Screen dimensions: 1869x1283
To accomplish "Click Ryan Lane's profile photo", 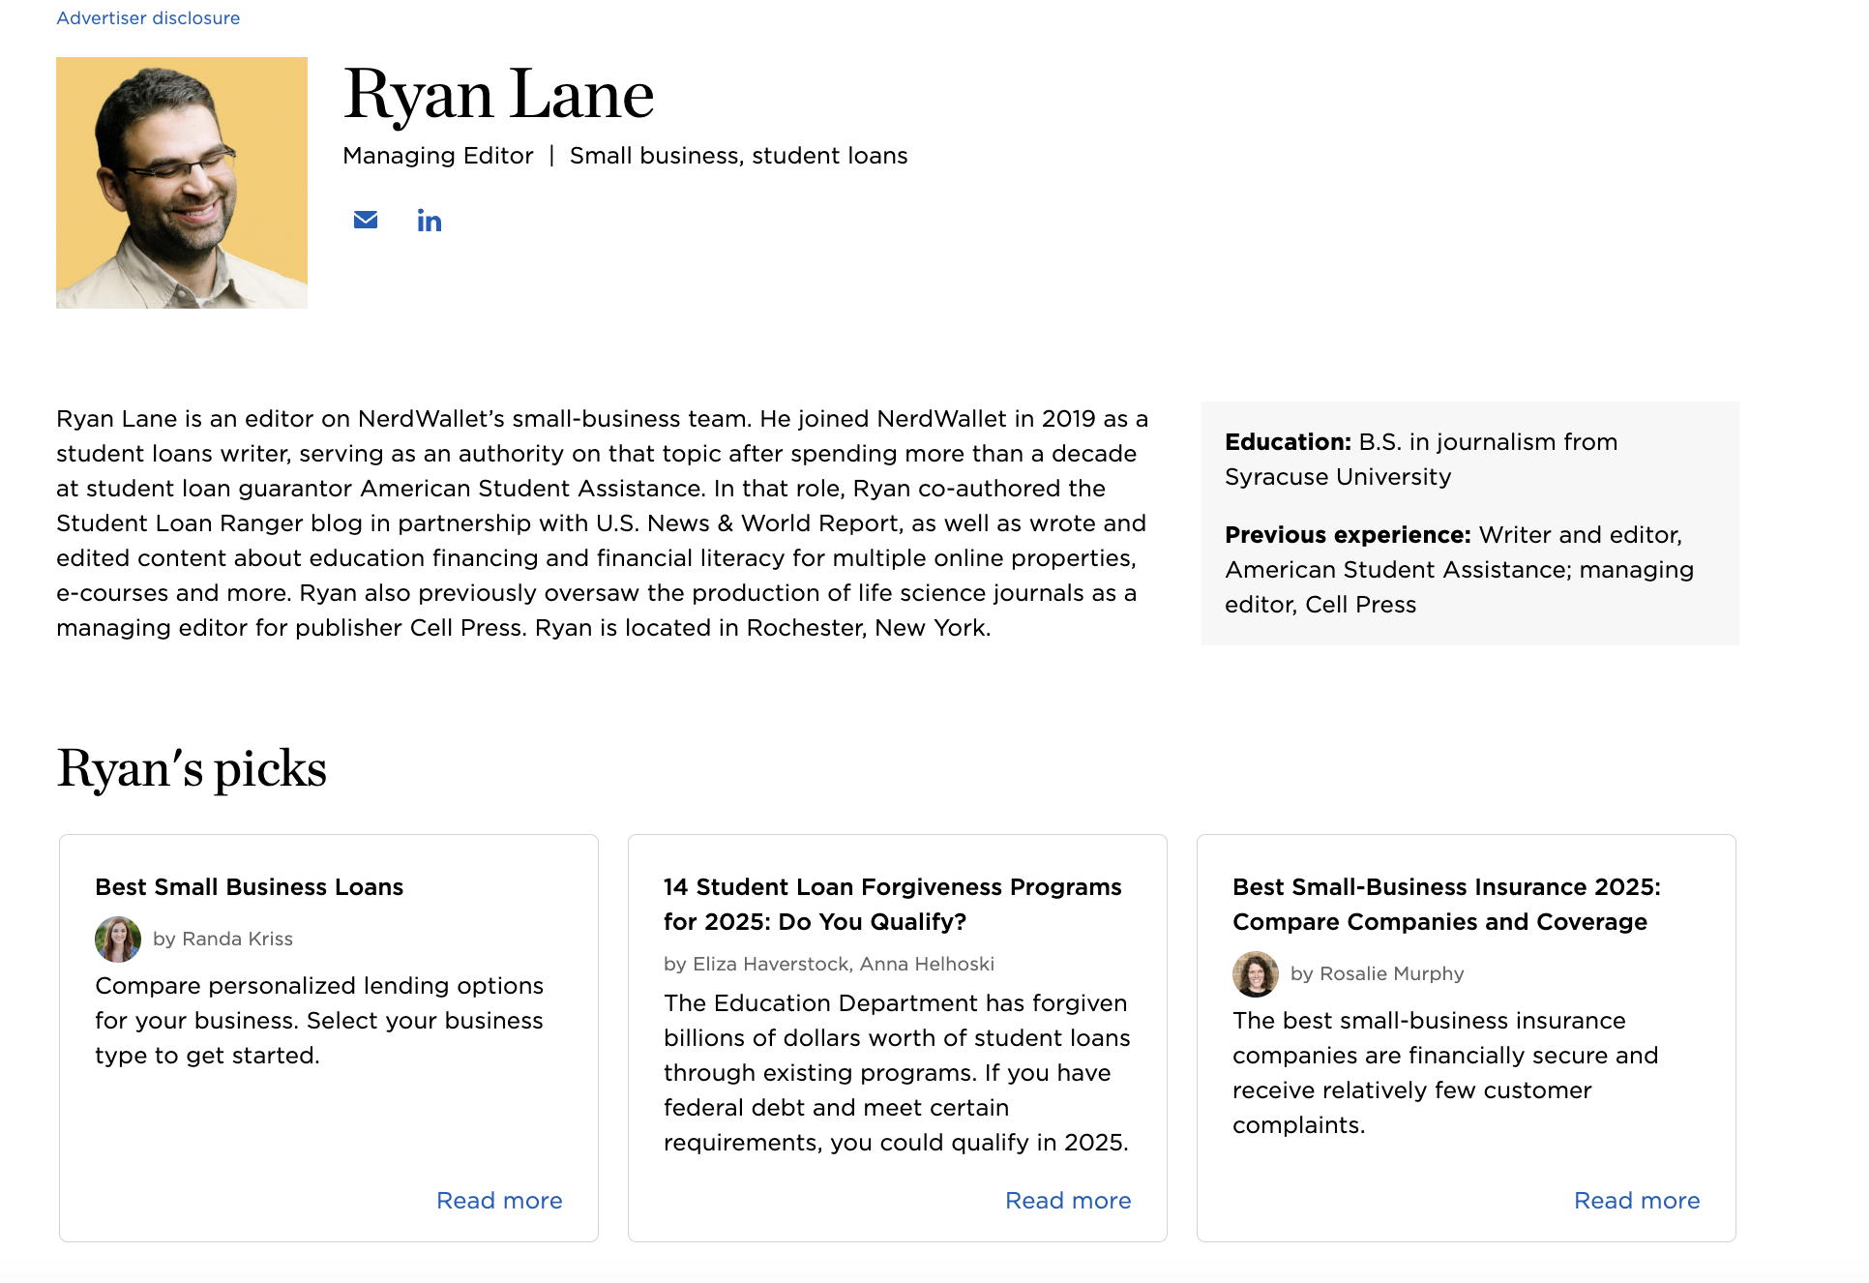I will 182,183.
